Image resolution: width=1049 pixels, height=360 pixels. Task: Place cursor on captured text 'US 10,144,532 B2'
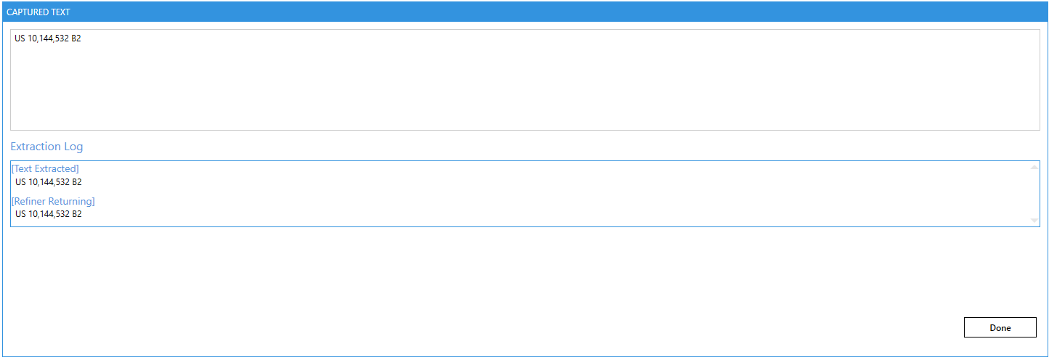click(47, 39)
